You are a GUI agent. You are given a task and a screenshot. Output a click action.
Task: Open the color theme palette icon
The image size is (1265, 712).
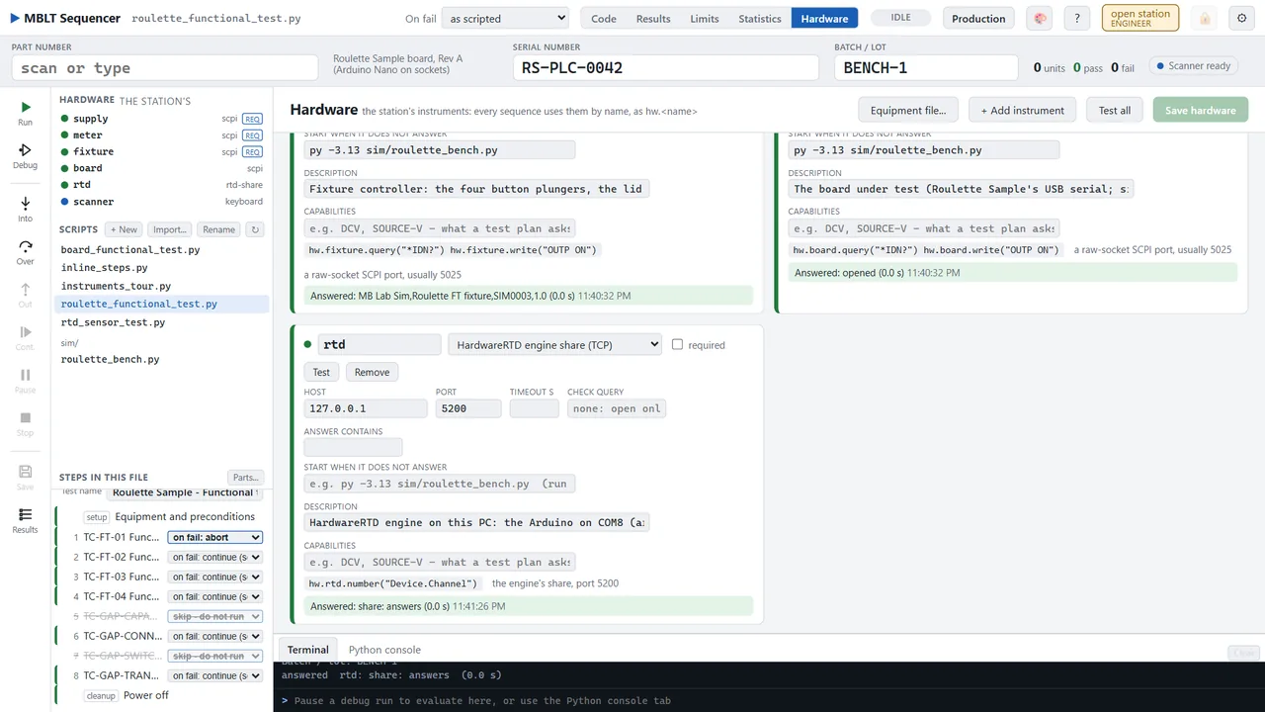[1039, 18]
